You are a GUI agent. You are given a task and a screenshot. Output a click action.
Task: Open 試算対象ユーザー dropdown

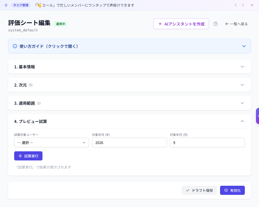pos(52,142)
